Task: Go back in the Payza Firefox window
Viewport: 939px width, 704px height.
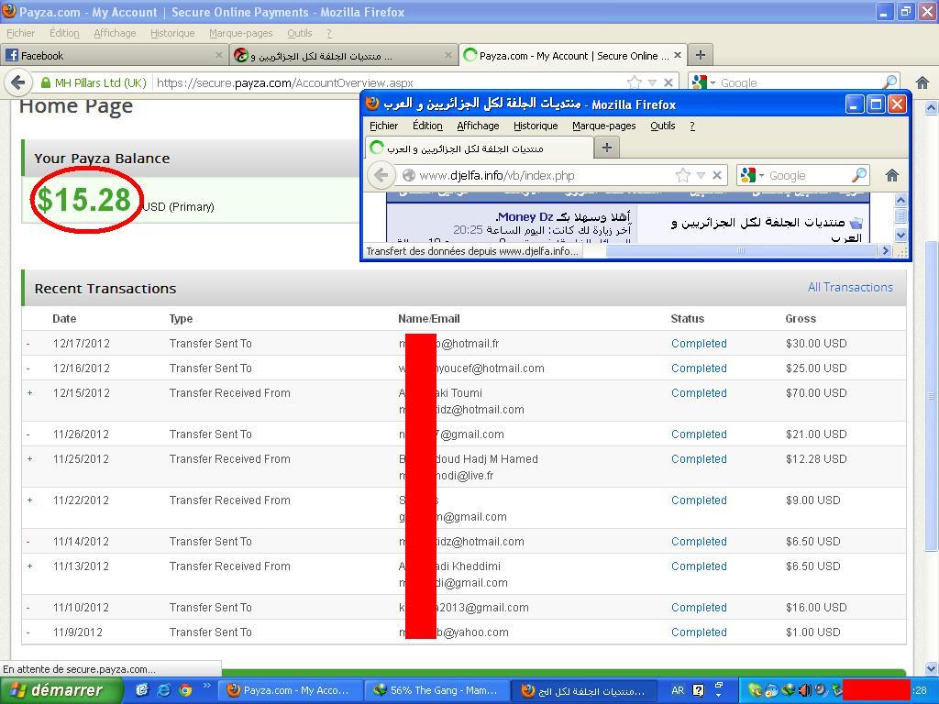Action: (18, 82)
